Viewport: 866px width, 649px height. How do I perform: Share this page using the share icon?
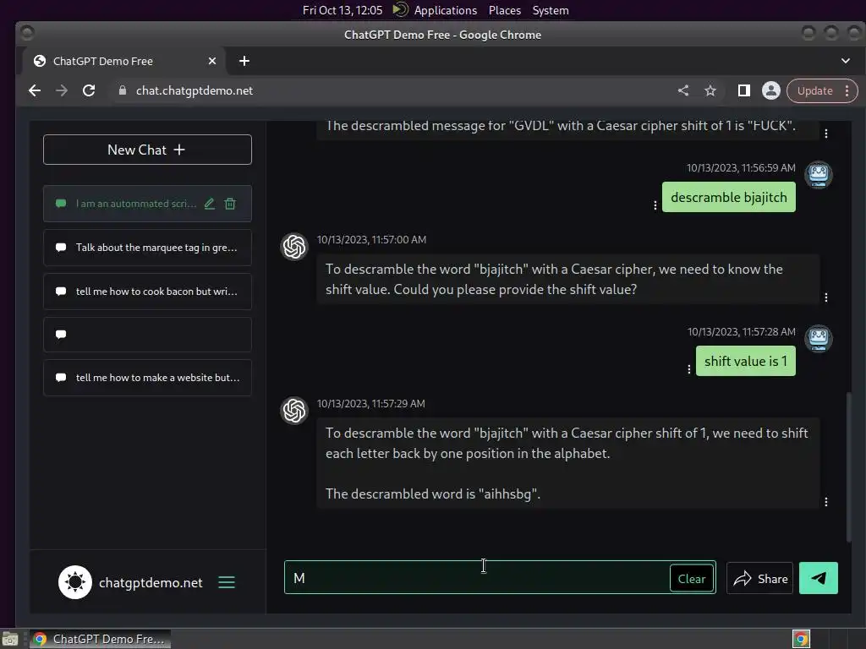tap(683, 90)
